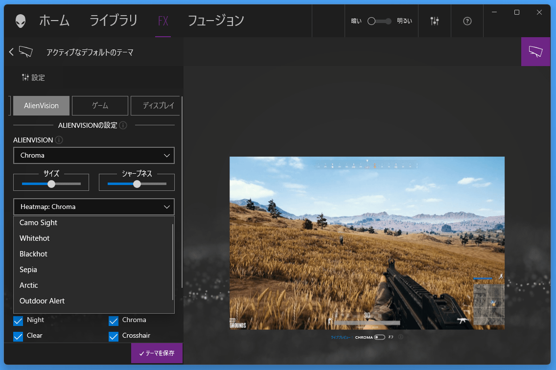Click the heatmap dropdown list scrollbar
This screenshot has height=370, width=556.
(173, 262)
